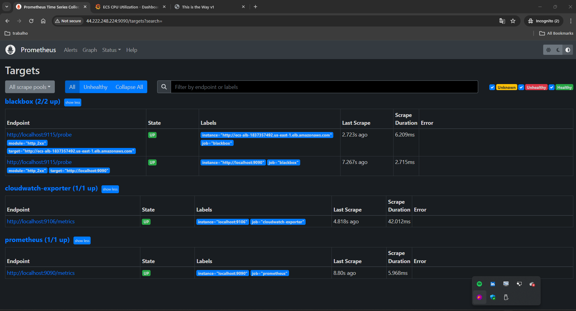Filter to Unhealthy targets only

95,87
